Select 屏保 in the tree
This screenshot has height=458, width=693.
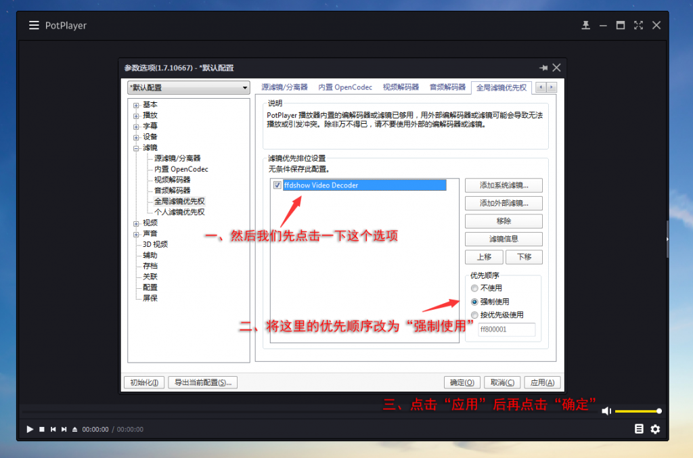coord(150,298)
